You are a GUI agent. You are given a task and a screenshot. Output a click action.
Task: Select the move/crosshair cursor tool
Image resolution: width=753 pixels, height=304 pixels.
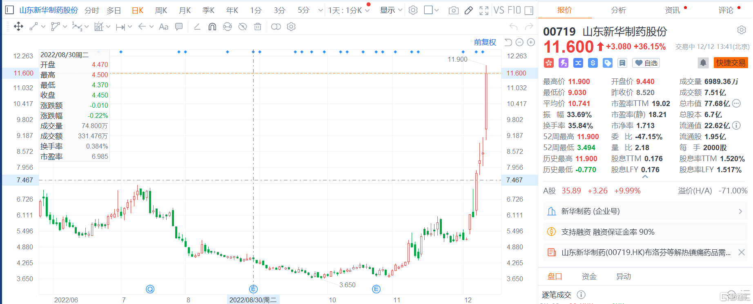pos(18,27)
